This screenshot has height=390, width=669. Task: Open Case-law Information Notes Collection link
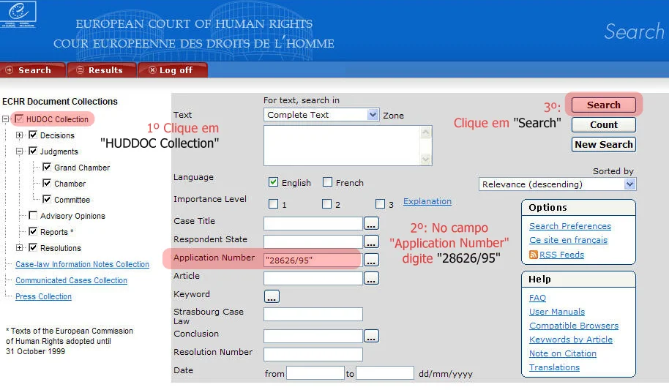click(83, 264)
